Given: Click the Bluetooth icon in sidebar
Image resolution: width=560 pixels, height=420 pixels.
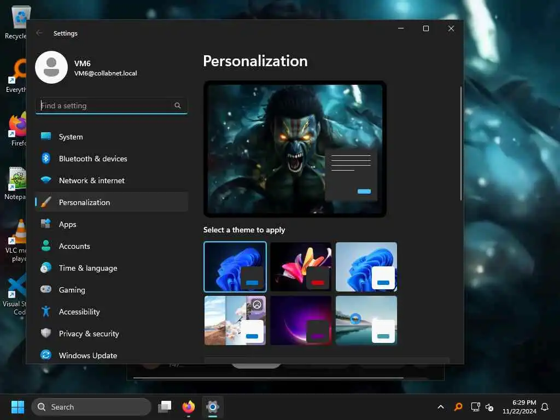Looking at the screenshot, I should click(x=46, y=158).
